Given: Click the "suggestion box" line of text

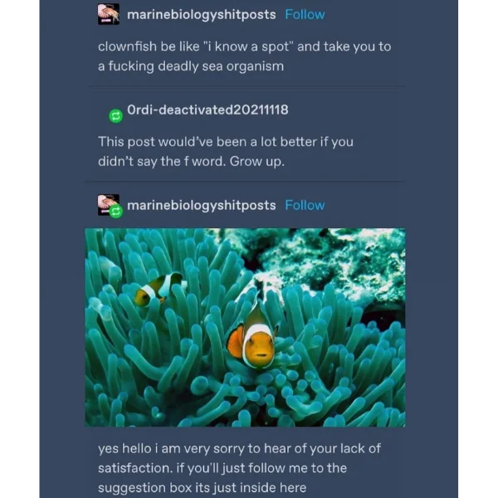Looking at the screenshot, I should [202, 488].
